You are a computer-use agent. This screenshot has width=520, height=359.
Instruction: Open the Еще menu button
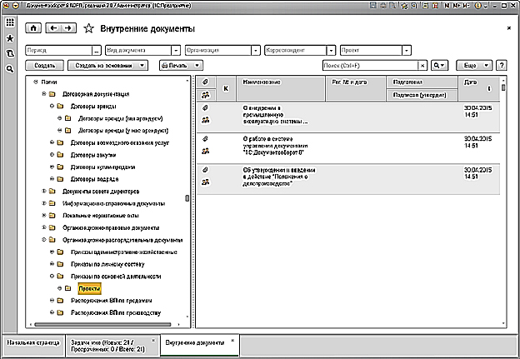click(x=474, y=65)
